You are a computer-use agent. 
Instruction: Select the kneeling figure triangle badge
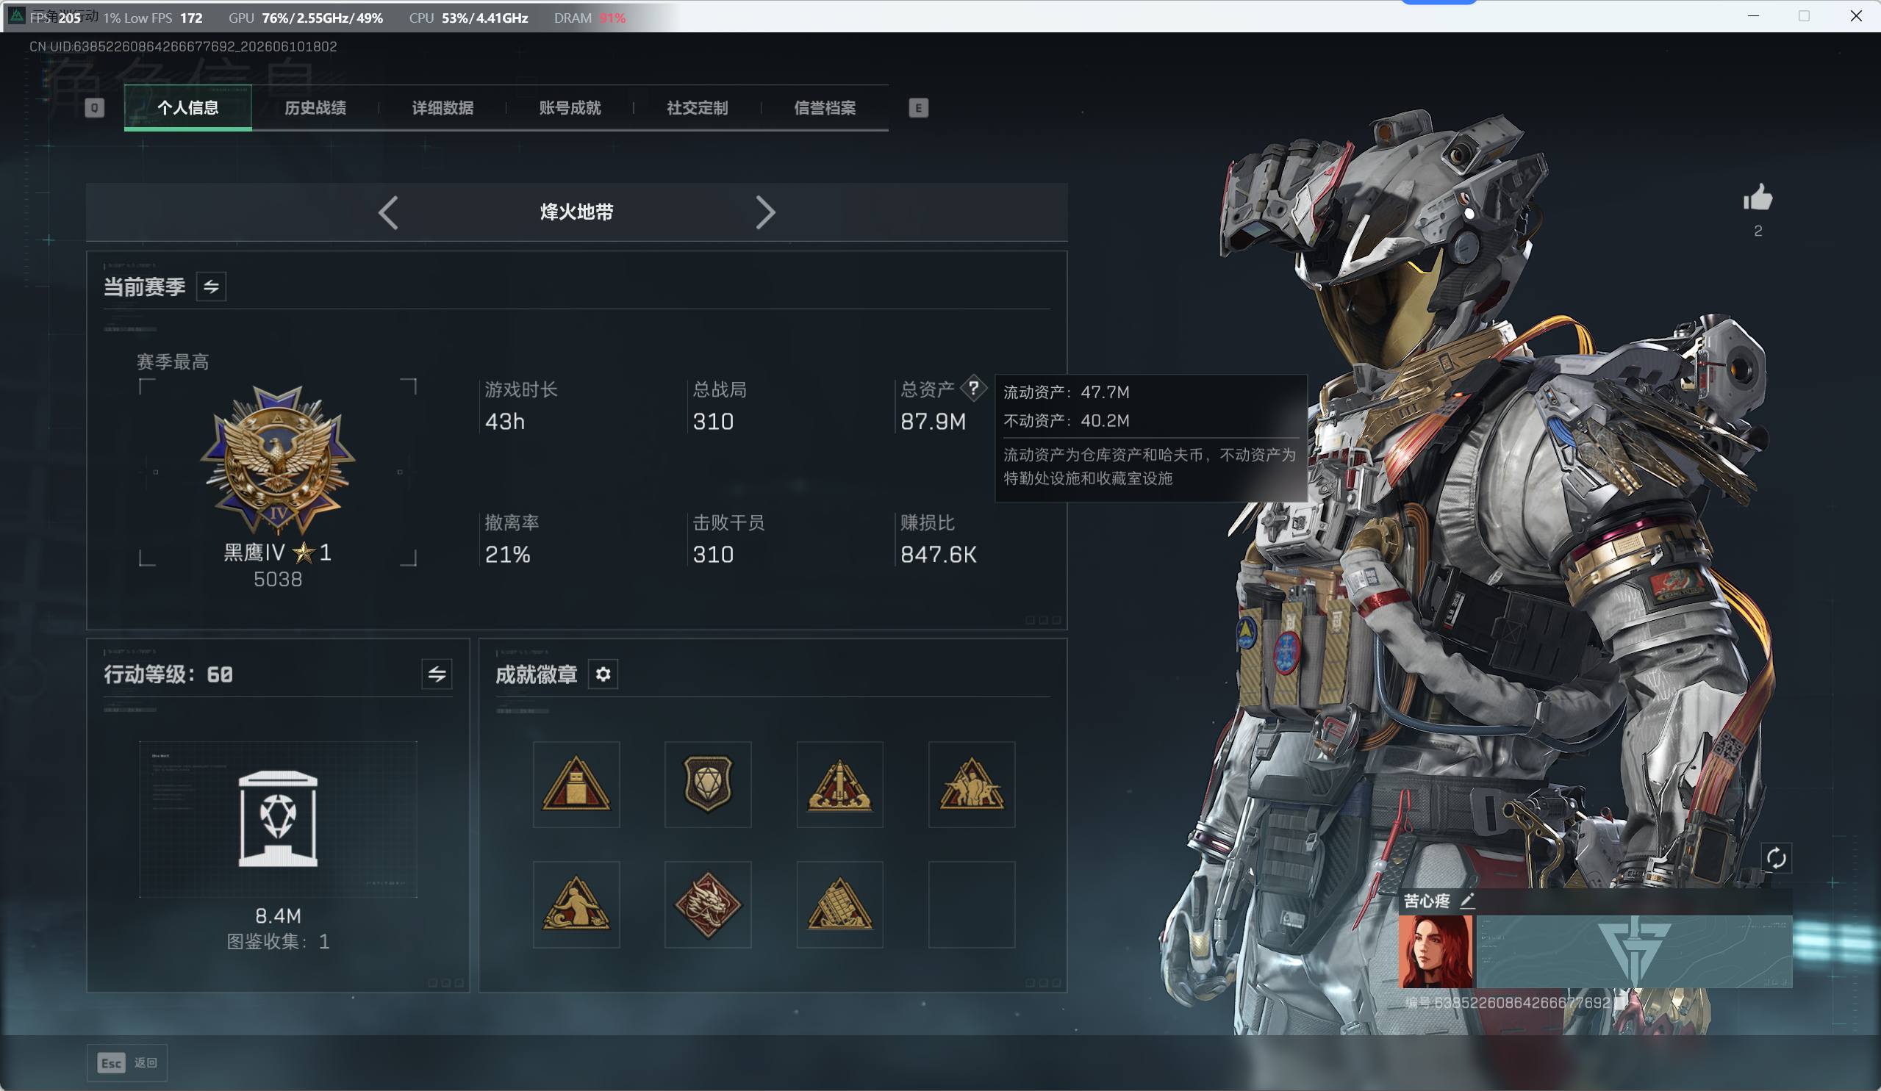click(x=576, y=904)
